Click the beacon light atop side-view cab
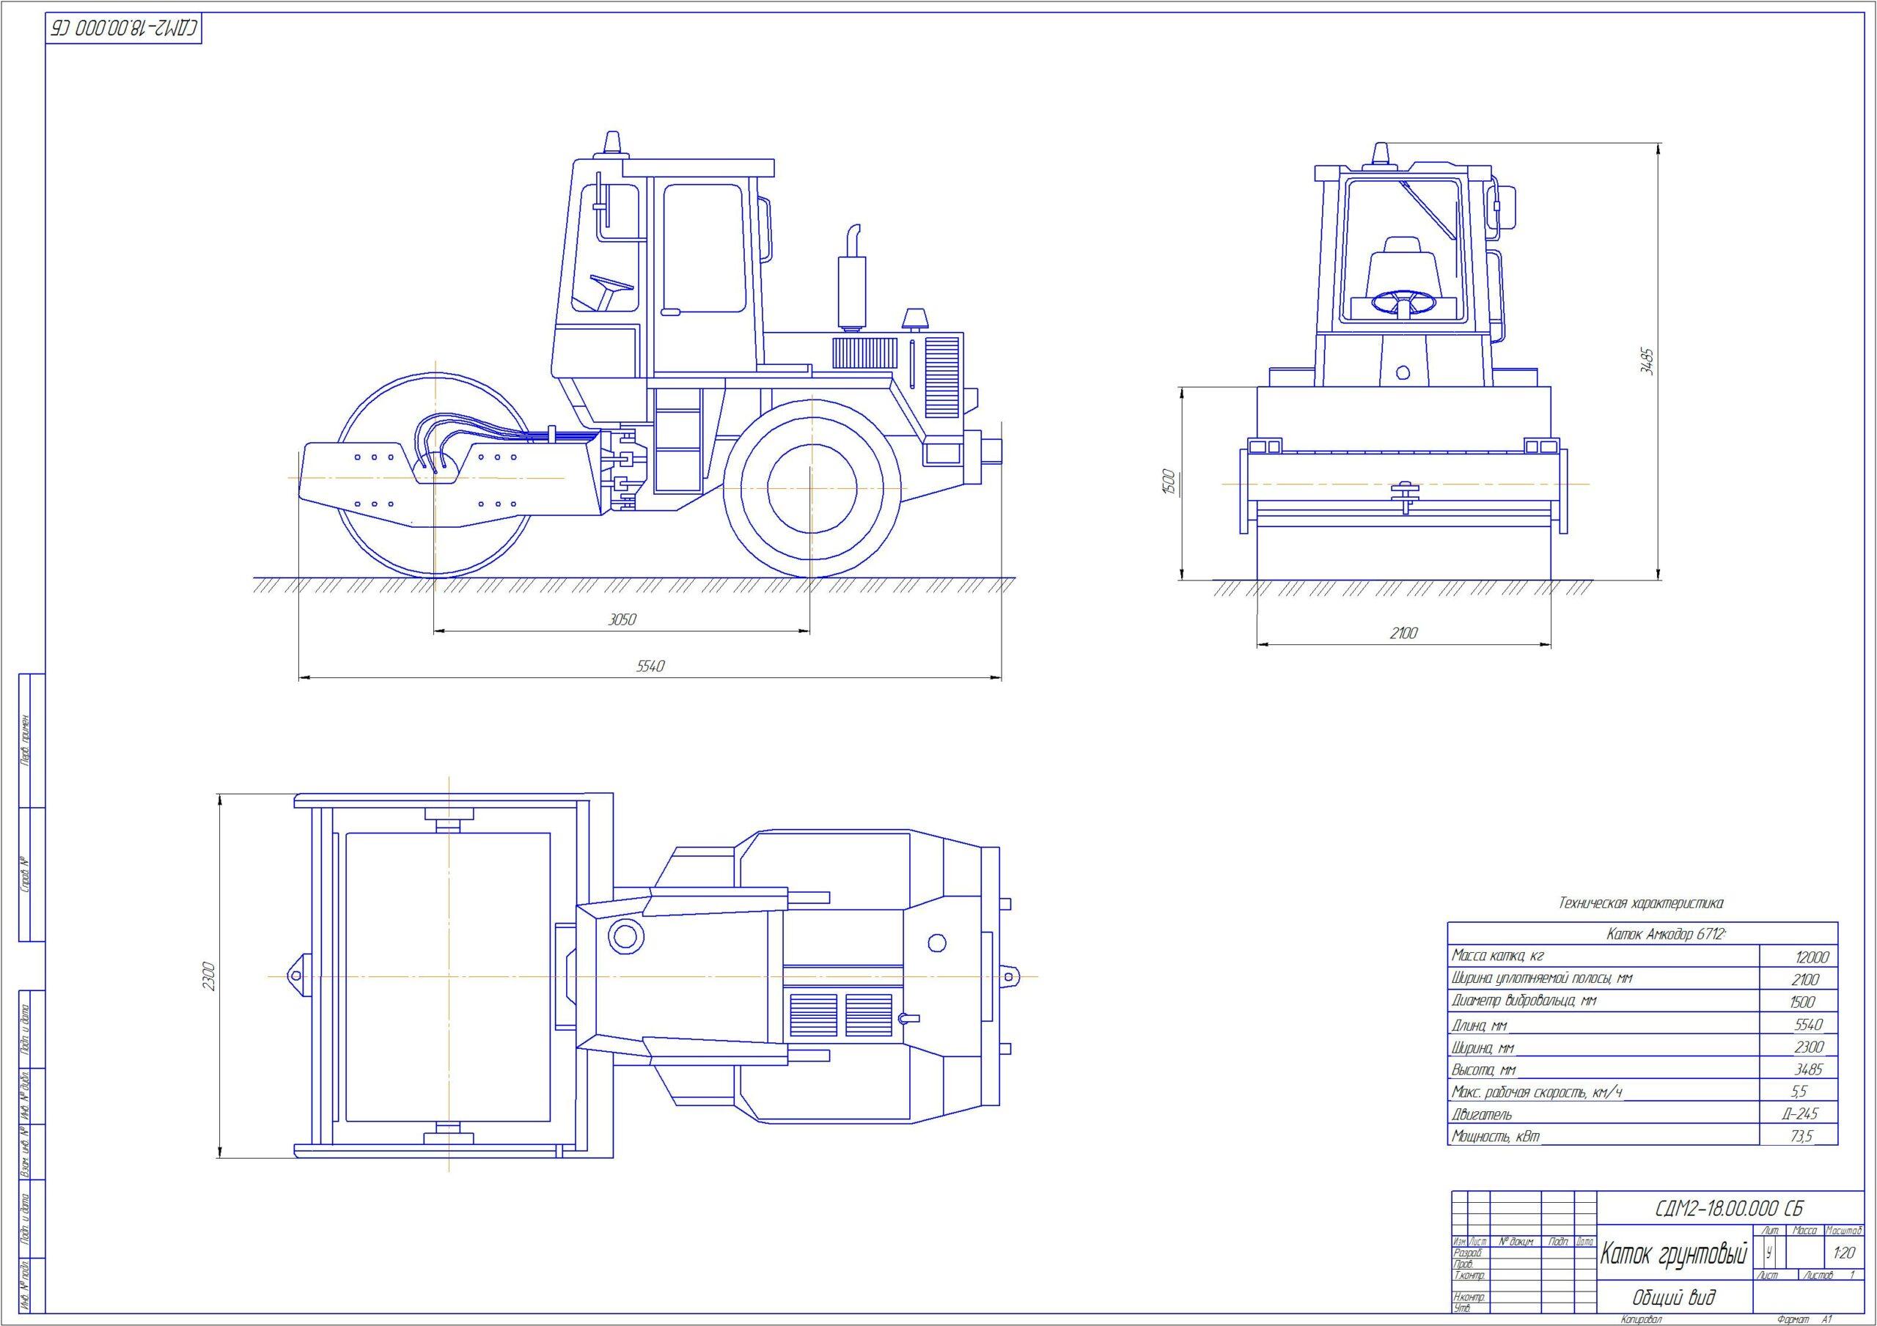This screenshot has width=1877, height=1326. click(x=612, y=144)
